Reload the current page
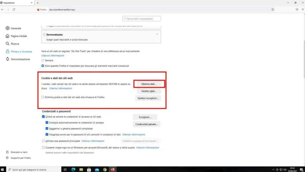Viewport: 305px width, 172px height. [14, 10]
